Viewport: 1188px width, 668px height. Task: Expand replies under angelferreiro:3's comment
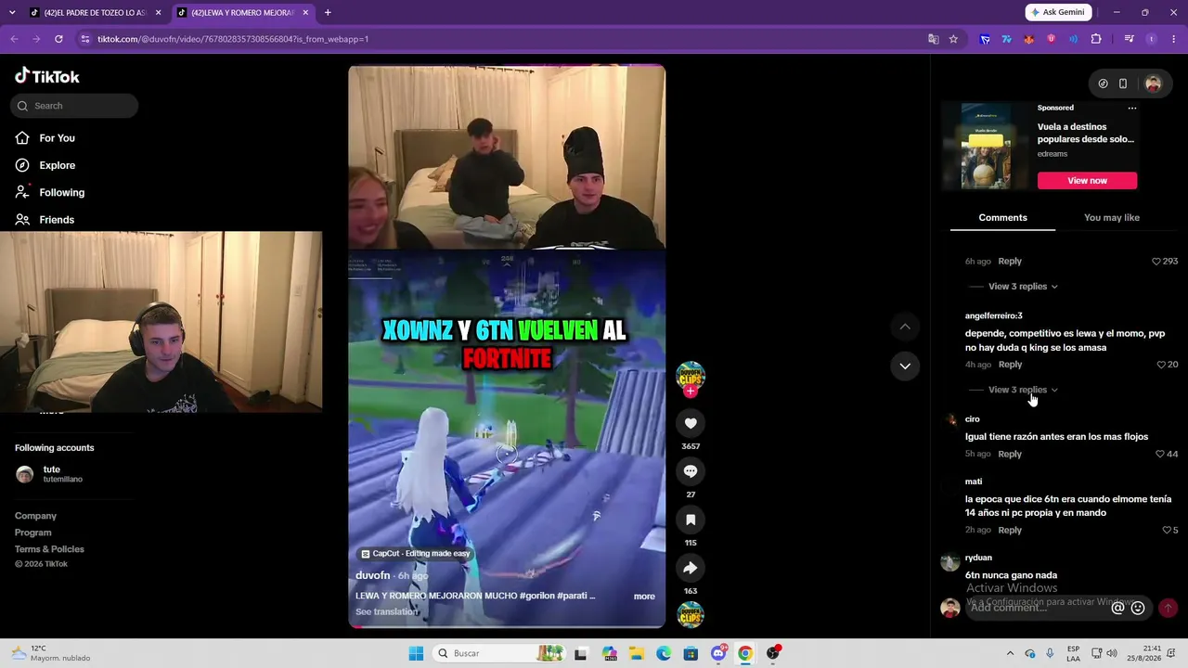coord(1023,390)
